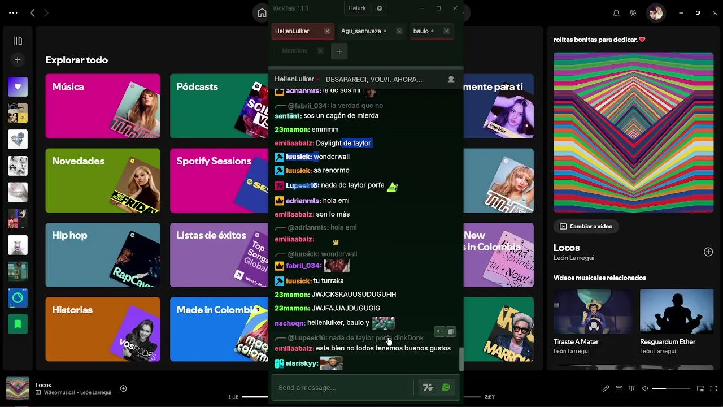Open the Pódcasts category card
Screen dimensions: 723x407
pyautogui.click(x=219, y=106)
